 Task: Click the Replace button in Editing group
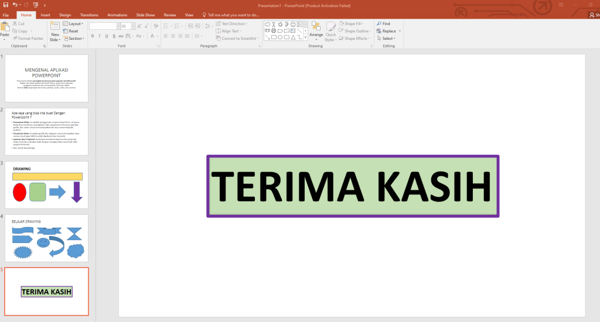[388, 31]
